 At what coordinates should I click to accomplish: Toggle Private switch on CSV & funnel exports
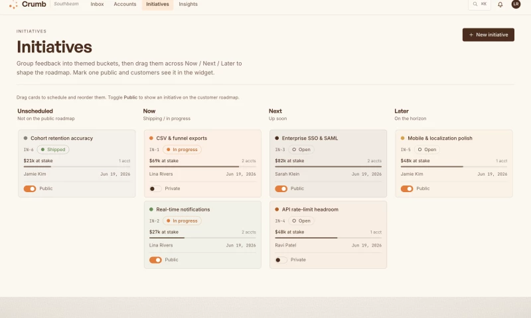pos(155,189)
